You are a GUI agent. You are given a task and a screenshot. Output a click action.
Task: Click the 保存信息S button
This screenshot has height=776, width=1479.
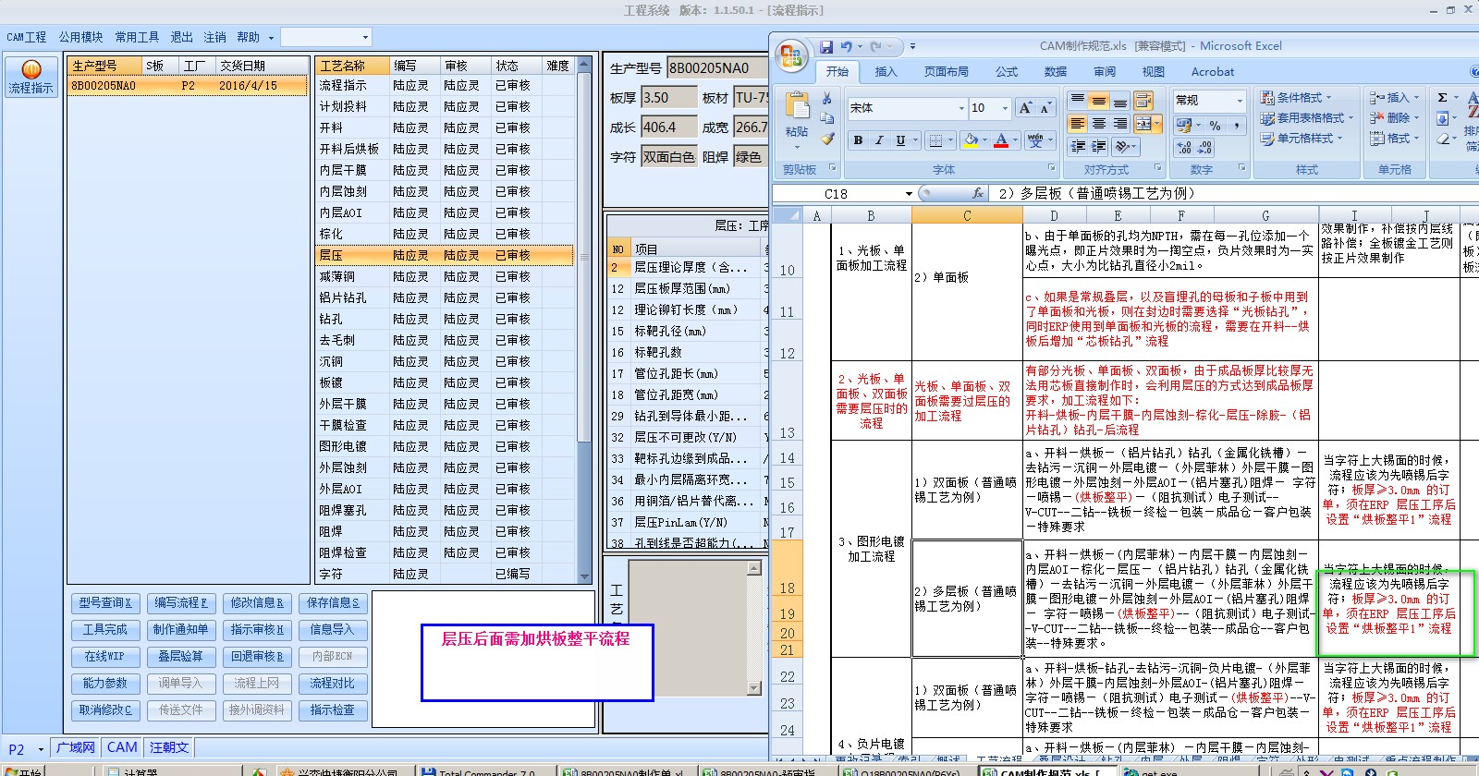[333, 602]
